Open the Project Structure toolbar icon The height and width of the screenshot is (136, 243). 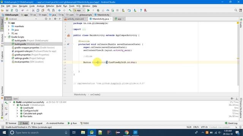(x=129, y=10)
